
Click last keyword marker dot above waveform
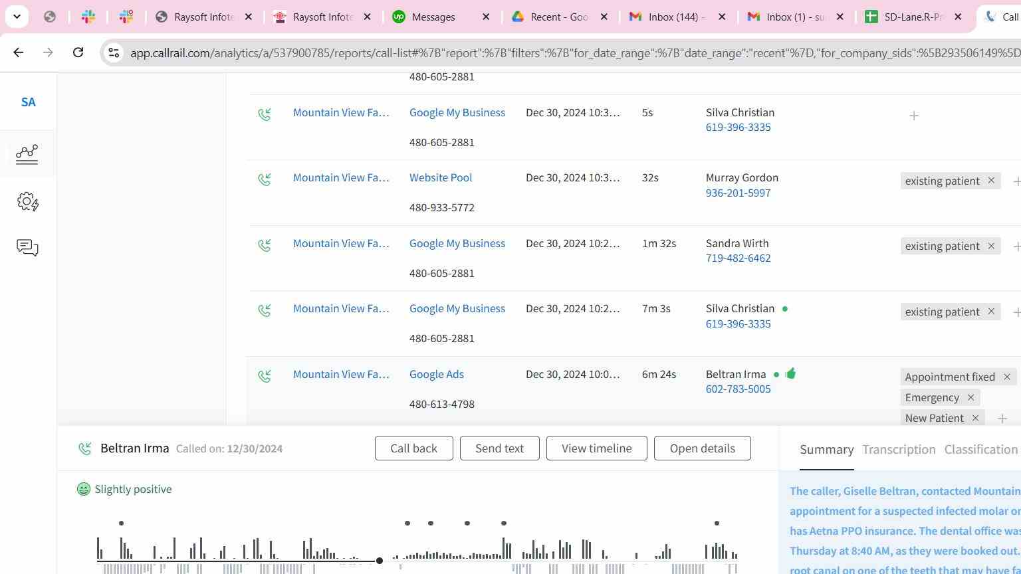pyautogui.click(x=717, y=524)
